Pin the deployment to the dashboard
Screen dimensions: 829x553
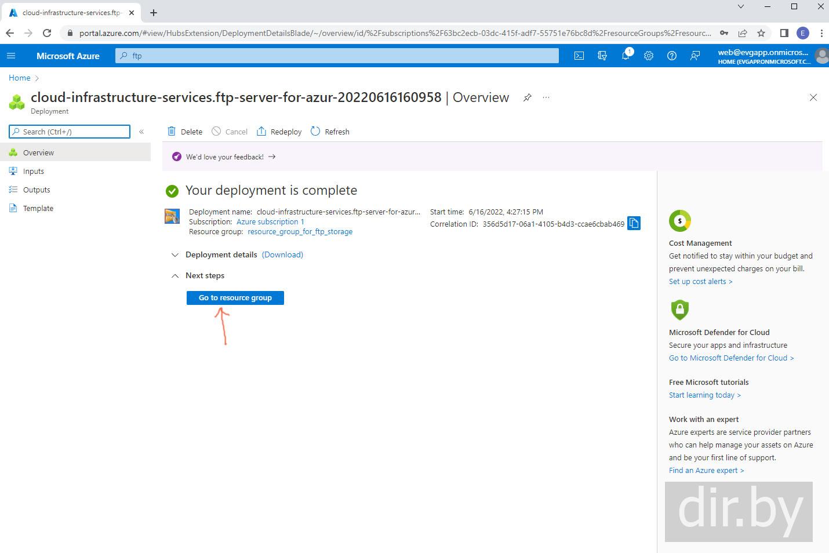click(x=527, y=97)
